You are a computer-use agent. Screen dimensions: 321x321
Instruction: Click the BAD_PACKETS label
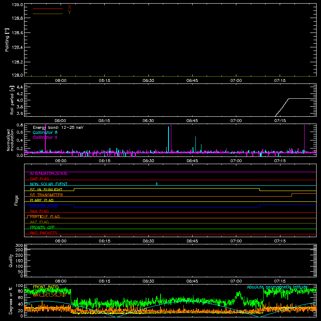coord(44,233)
